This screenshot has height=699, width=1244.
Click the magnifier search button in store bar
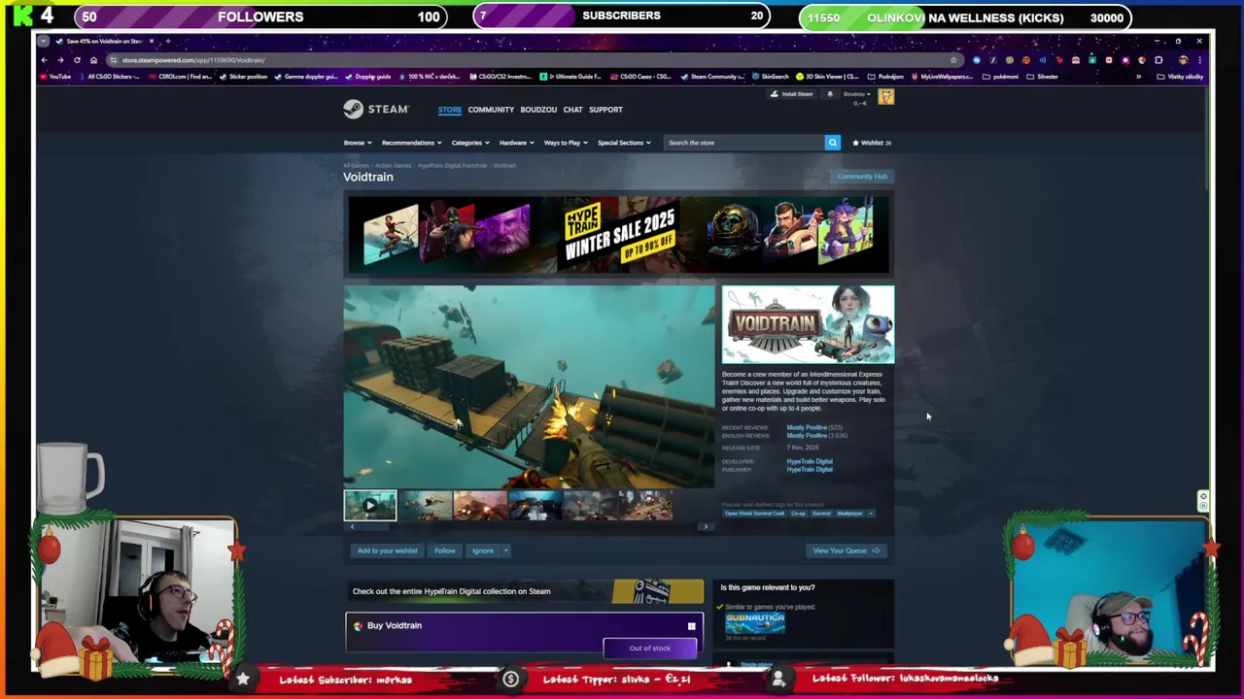pos(832,143)
